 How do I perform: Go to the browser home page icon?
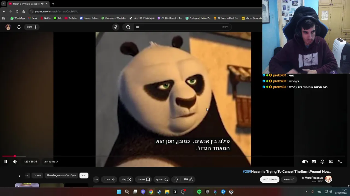(x=24, y=11)
